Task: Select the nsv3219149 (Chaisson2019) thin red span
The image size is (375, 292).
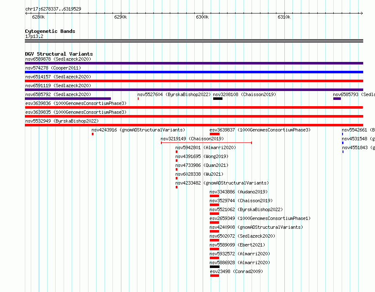Action: click(206, 143)
